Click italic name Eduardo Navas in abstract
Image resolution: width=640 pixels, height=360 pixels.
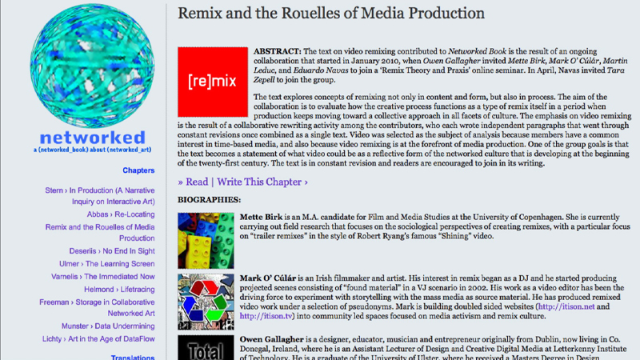click(x=321, y=70)
